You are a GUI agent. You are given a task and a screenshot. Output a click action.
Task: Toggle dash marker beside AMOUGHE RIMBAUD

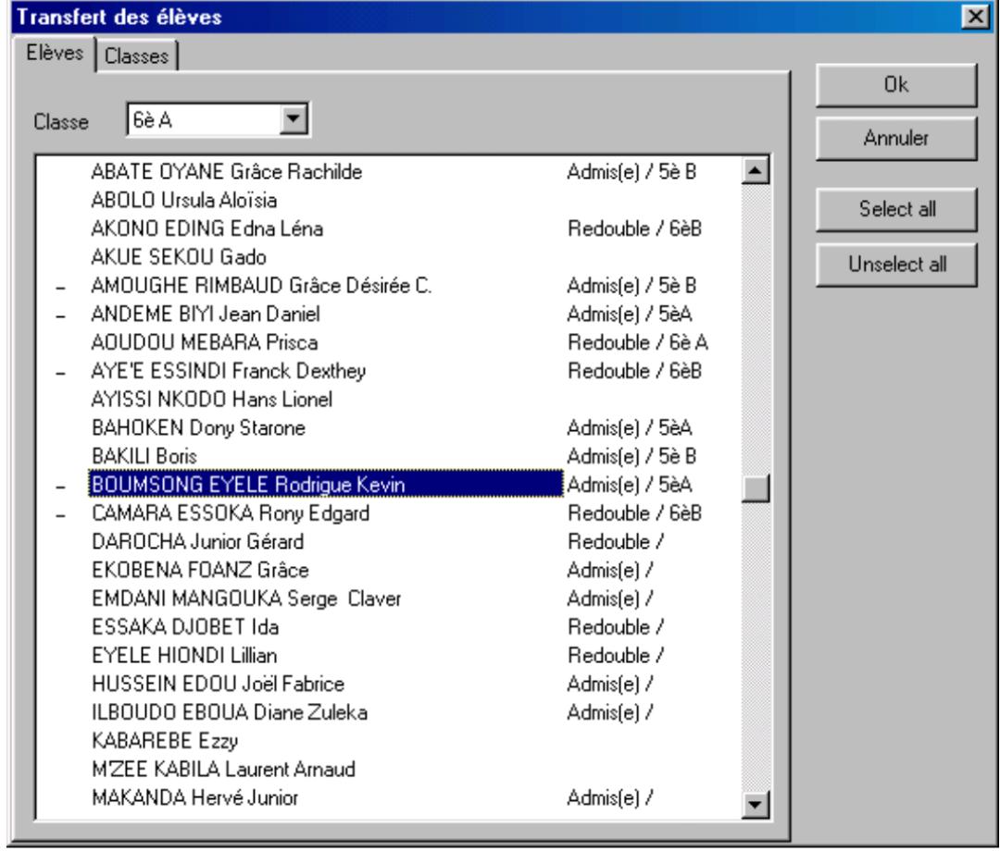pyautogui.click(x=61, y=287)
